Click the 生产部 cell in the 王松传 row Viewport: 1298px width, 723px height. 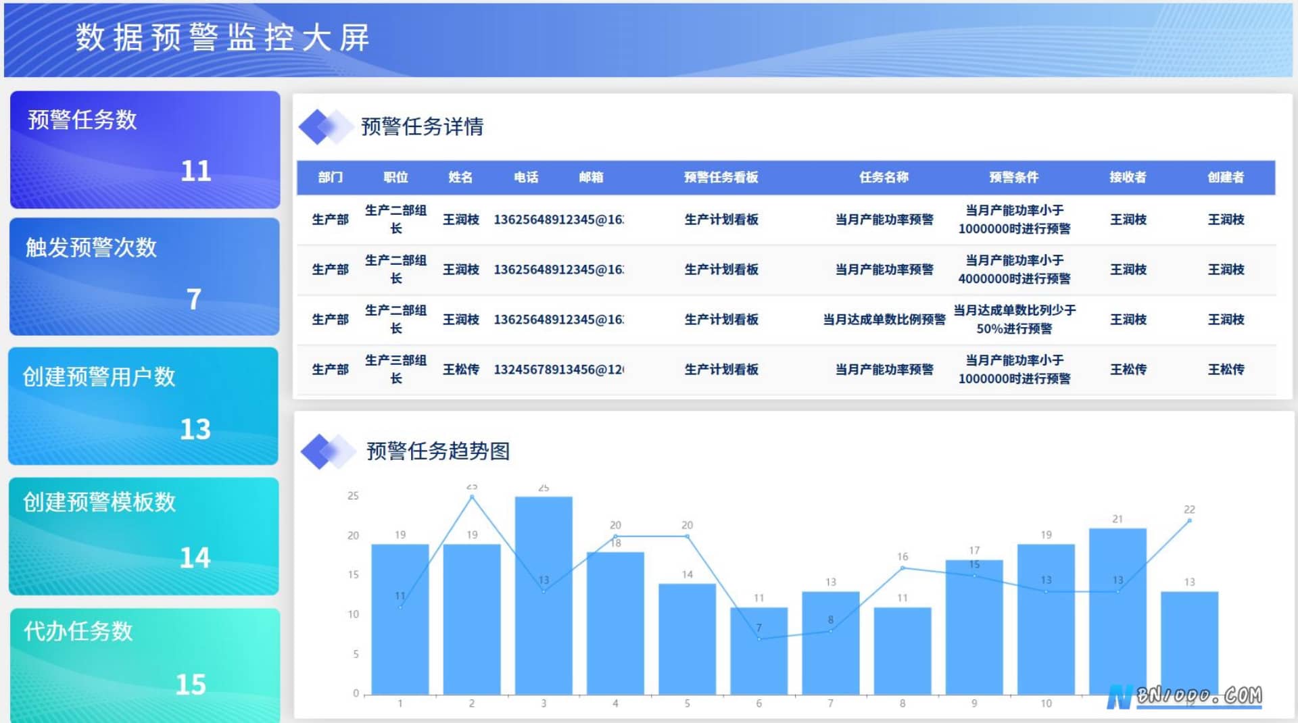coord(331,370)
